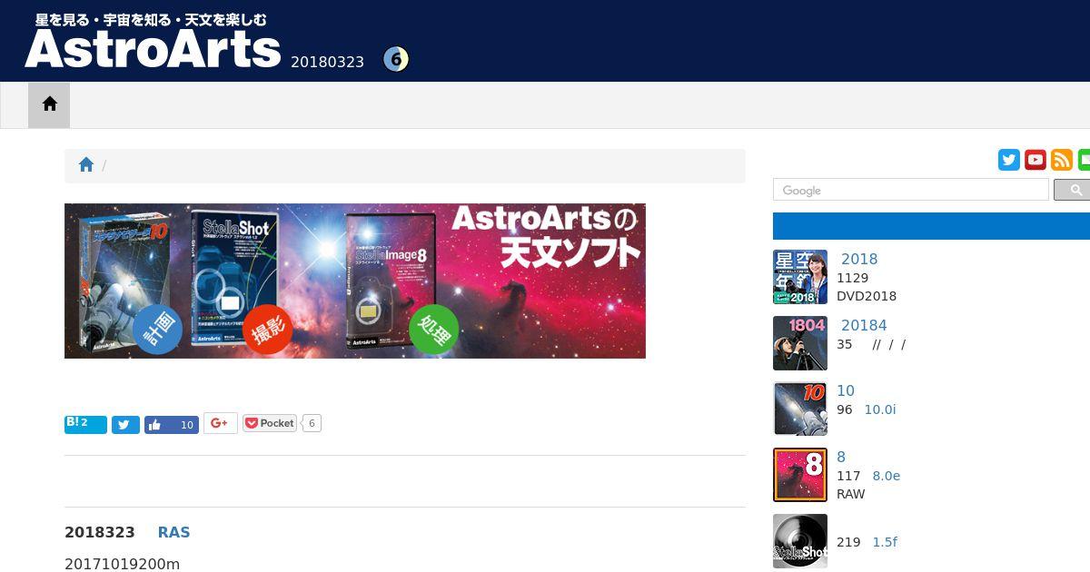Image resolution: width=1090 pixels, height=572 pixels.
Task: Open the sidebar link titled 8
Action: (x=841, y=457)
